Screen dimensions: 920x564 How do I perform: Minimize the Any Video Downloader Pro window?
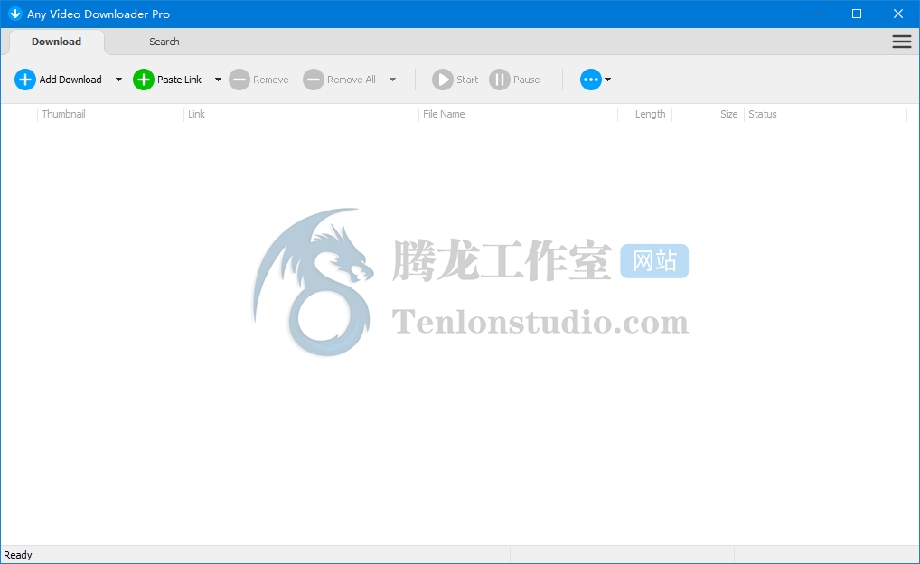point(815,14)
